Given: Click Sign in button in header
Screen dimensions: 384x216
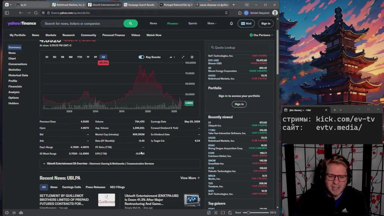Looking at the screenshot, I should pos(265,23).
